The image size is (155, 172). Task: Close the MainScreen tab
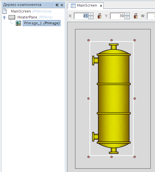tap(101, 6)
